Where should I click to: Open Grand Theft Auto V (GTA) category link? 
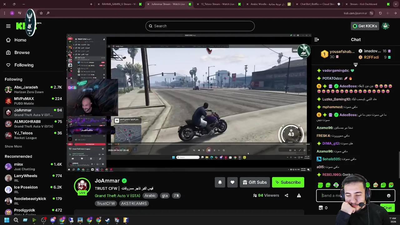pos(117,196)
